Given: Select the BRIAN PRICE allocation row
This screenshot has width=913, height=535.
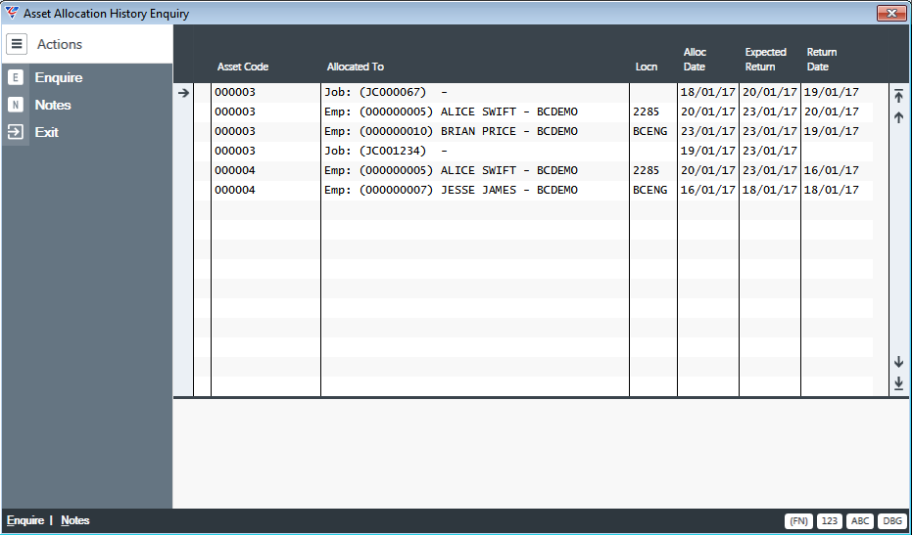Looking at the screenshot, I should 533,131.
